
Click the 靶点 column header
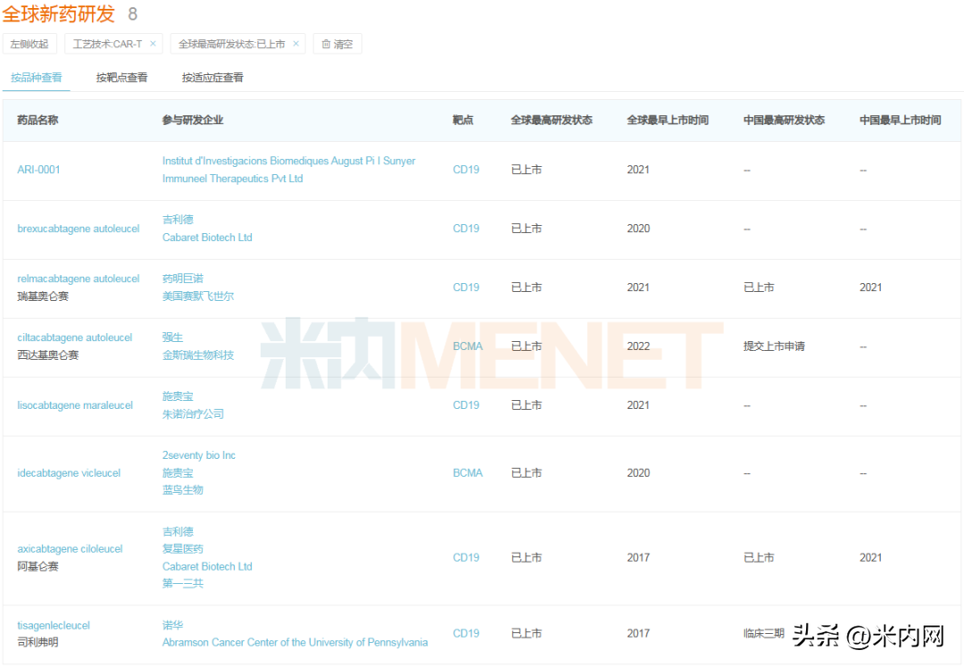pos(463,120)
